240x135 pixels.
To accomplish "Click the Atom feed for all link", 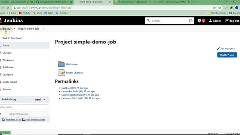I will (x=13, y=120).
